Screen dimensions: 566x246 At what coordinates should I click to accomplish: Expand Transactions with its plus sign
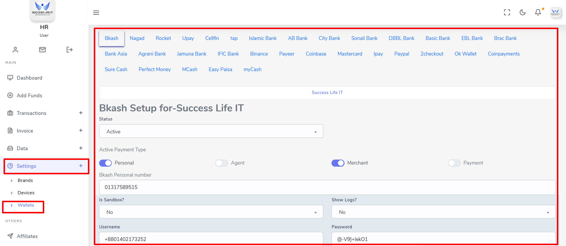pos(81,113)
